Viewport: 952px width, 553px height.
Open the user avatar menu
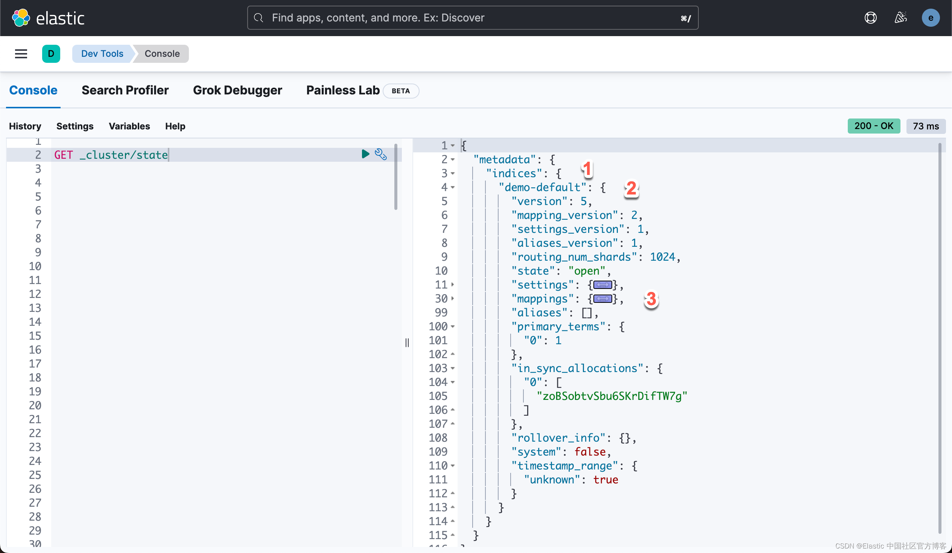[x=931, y=17]
